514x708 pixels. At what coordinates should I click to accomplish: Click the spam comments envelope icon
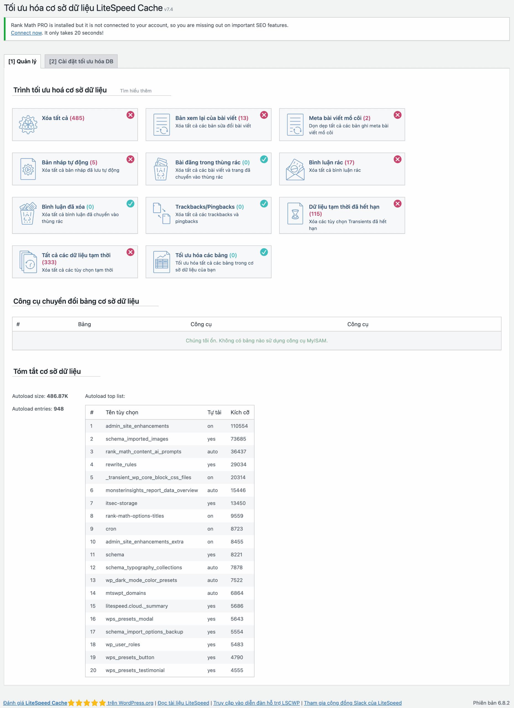(x=295, y=169)
